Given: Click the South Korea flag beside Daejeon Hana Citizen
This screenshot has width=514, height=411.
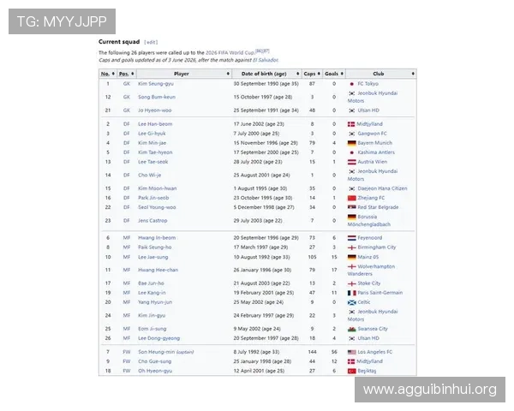Looking at the screenshot, I should click(352, 188).
